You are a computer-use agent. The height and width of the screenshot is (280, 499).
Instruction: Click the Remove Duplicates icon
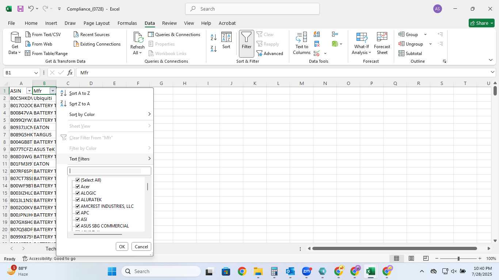pyautogui.click(x=317, y=44)
